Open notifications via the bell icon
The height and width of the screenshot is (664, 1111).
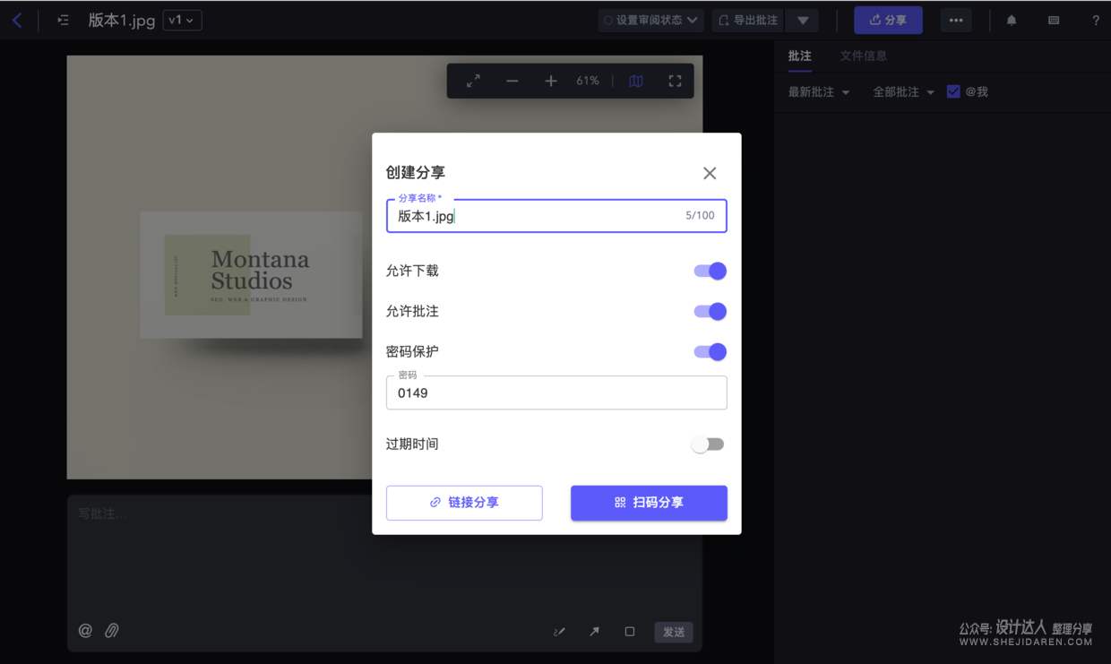(x=1011, y=19)
